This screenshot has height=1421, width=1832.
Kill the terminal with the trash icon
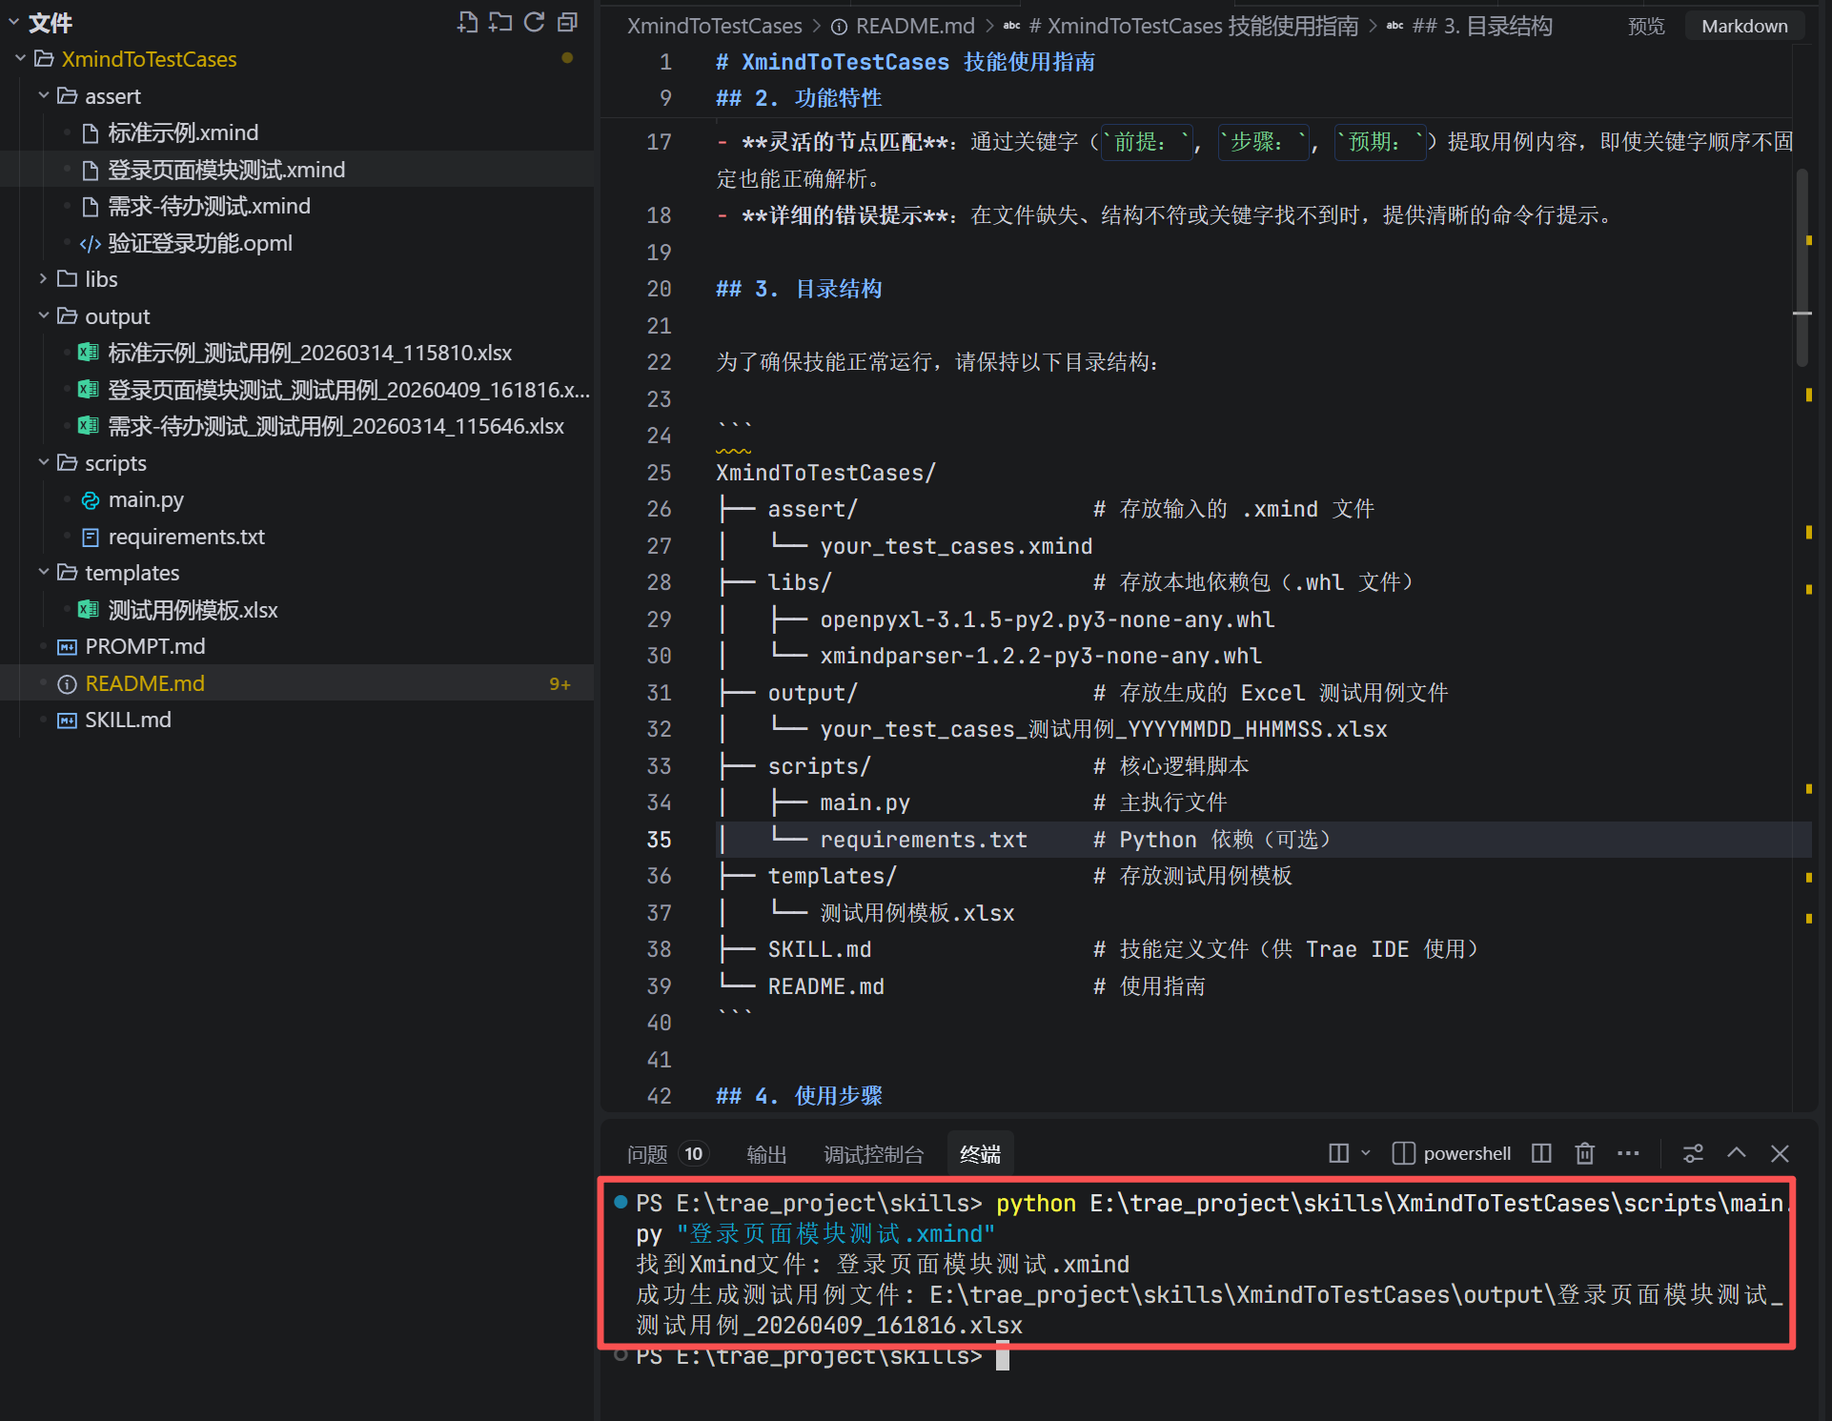(1584, 1153)
